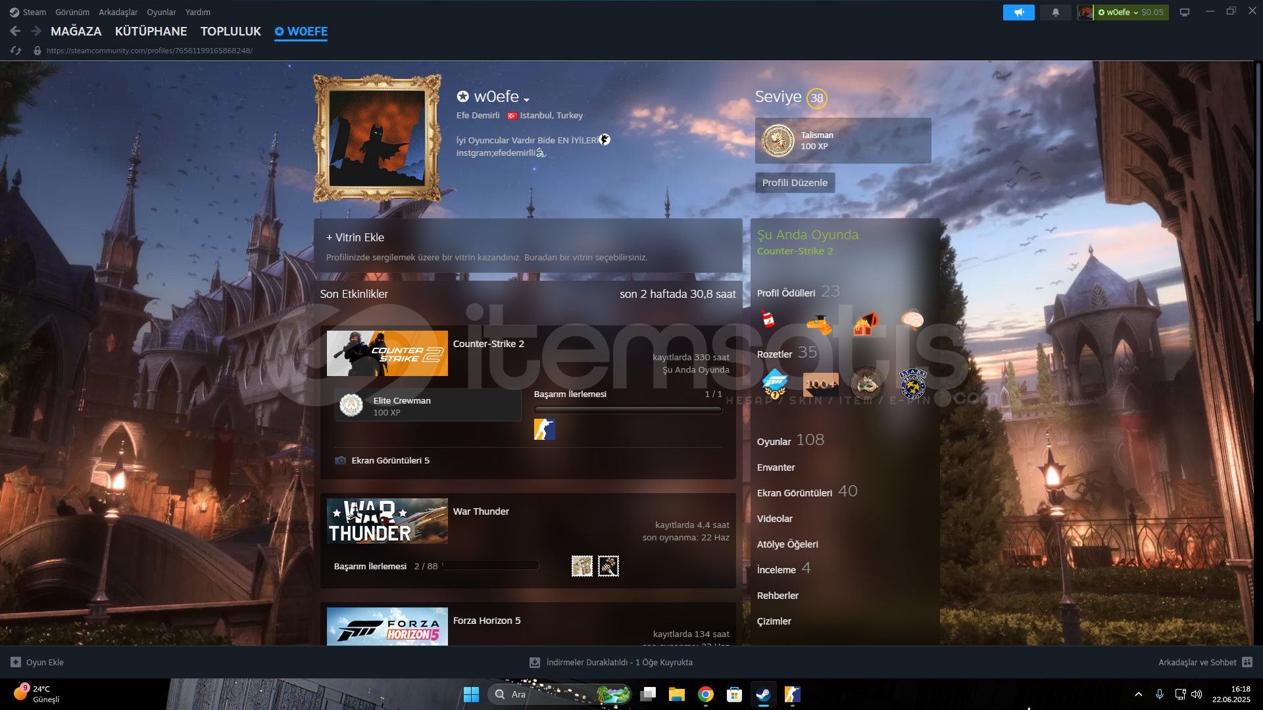The height and width of the screenshot is (710, 1263).
Task: Click the Forza Horizon 5 banner image
Action: tap(387, 627)
